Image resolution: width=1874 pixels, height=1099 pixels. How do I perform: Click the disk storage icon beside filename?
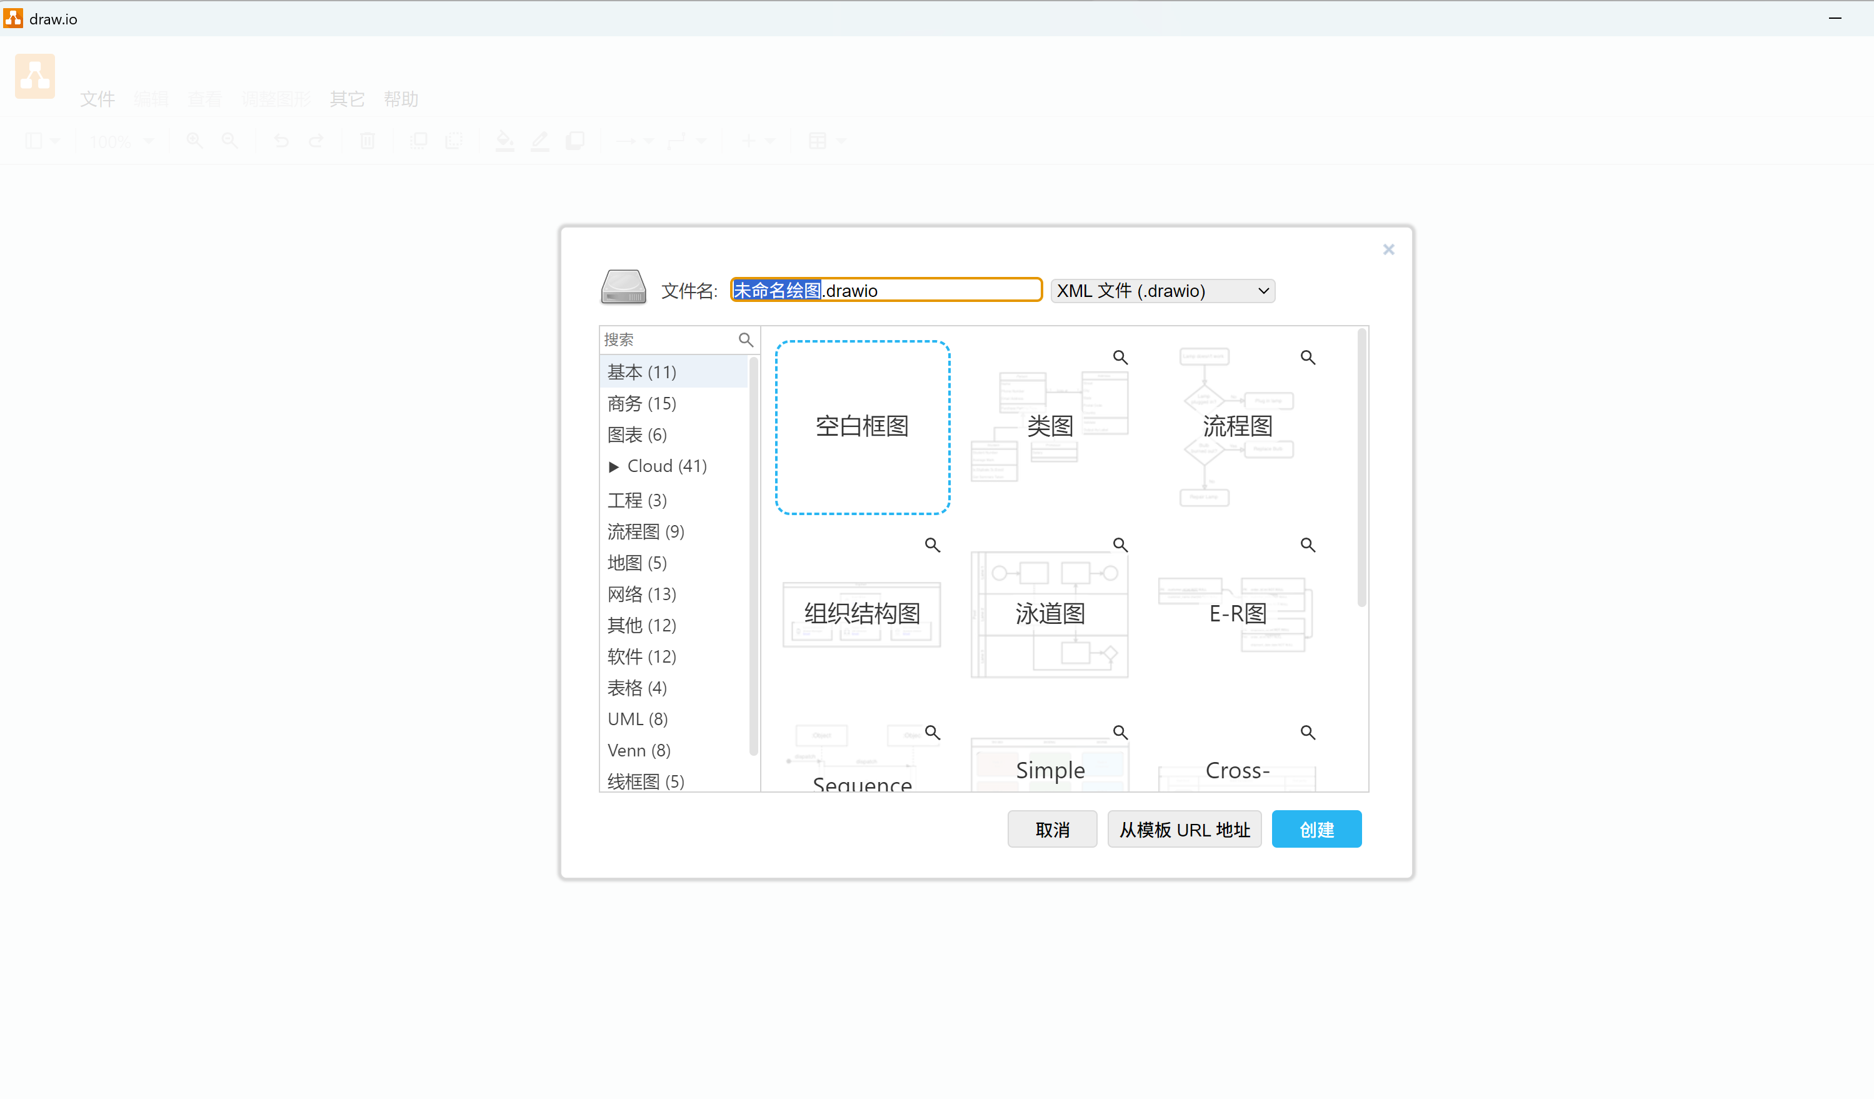click(623, 288)
